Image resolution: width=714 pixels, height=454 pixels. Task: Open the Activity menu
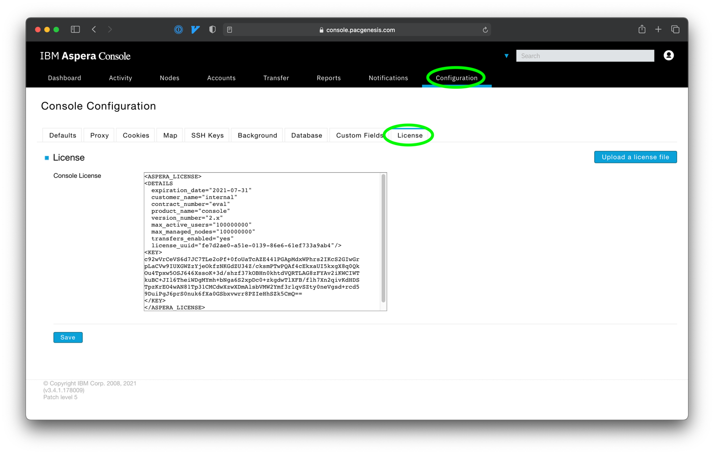pyautogui.click(x=120, y=78)
